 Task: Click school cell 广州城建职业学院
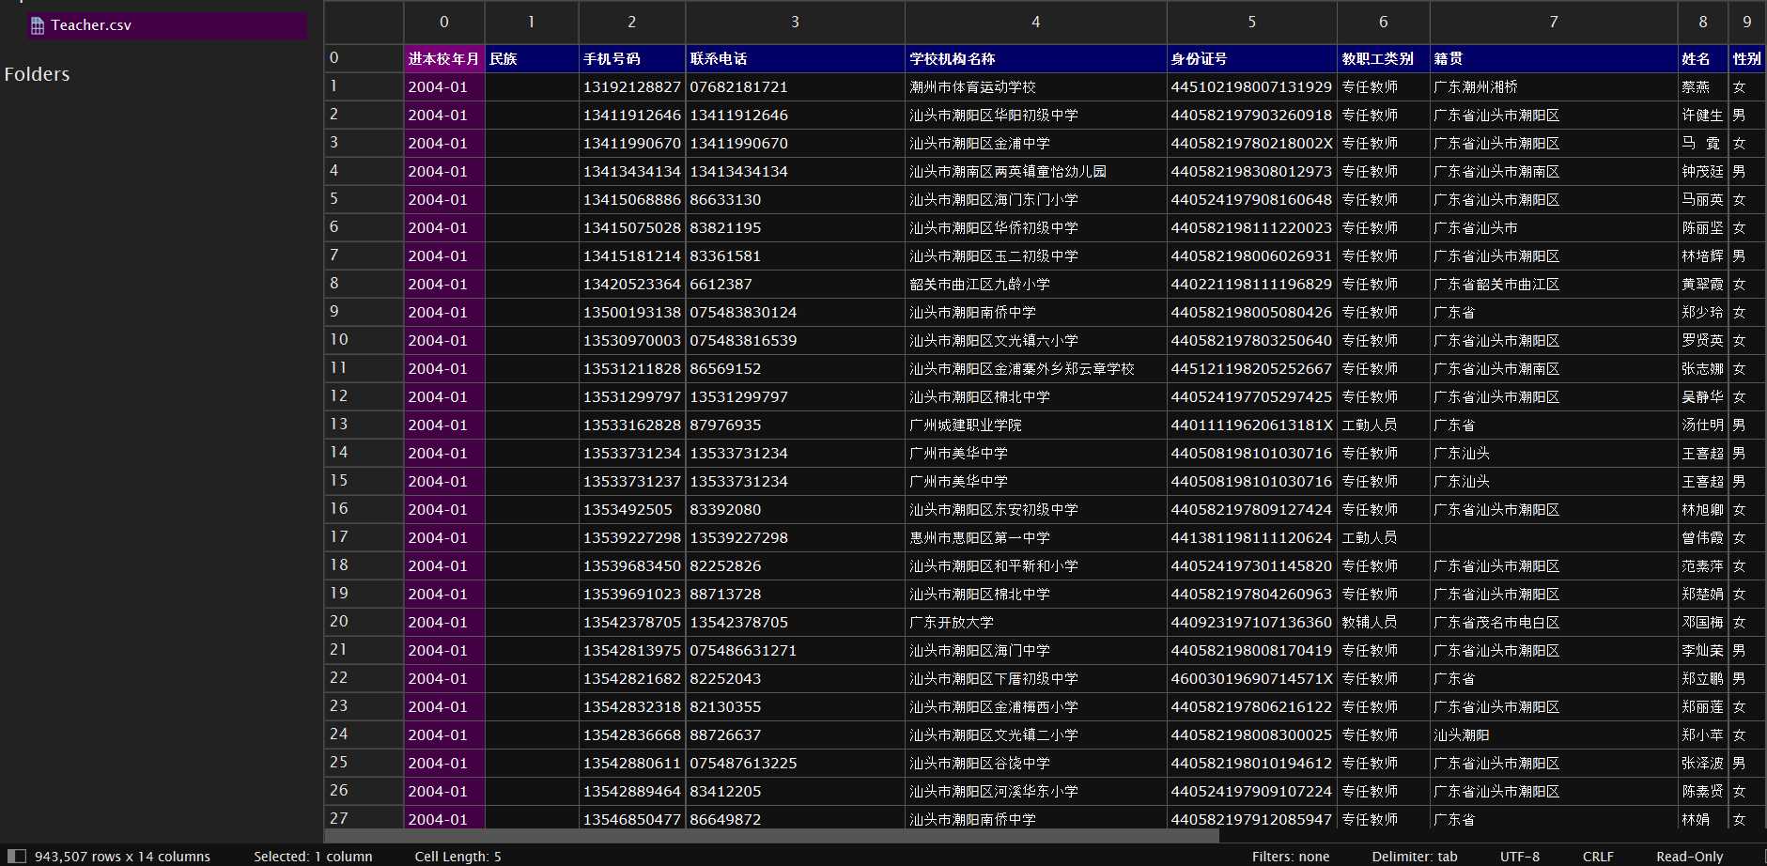tap(1035, 425)
